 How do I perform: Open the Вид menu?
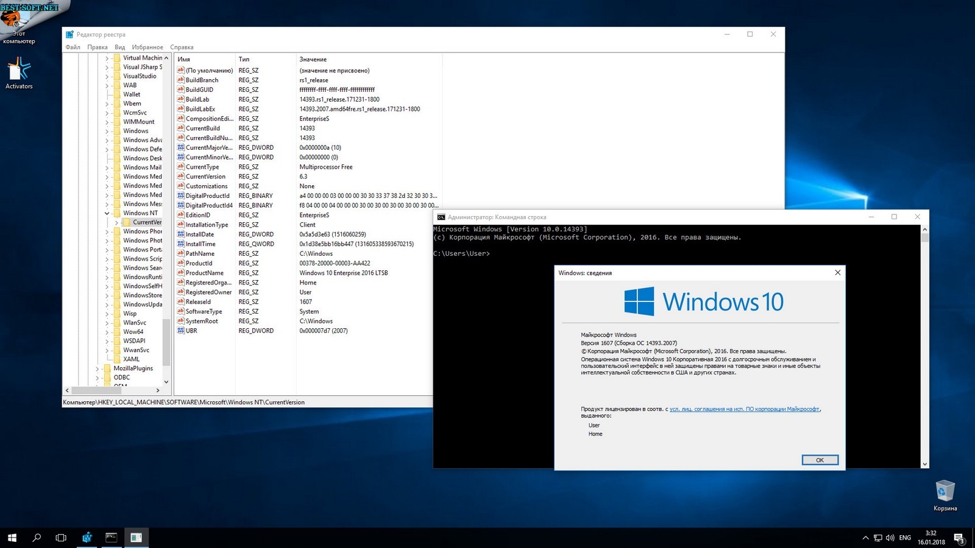(120, 47)
